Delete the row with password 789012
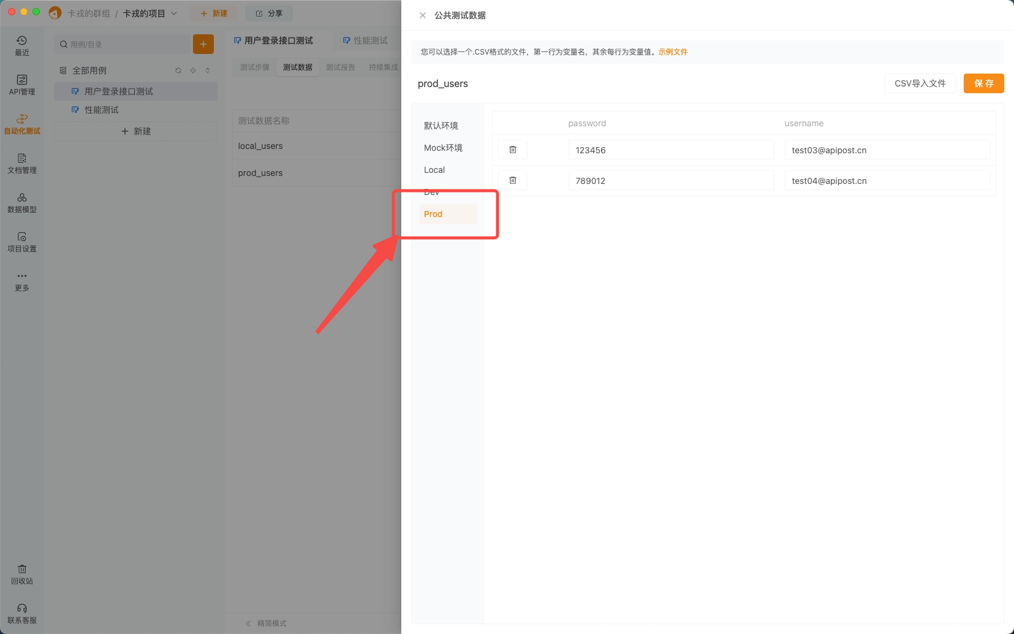The height and width of the screenshot is (634, 1014). pyautogui.click(x=513, y=180)
